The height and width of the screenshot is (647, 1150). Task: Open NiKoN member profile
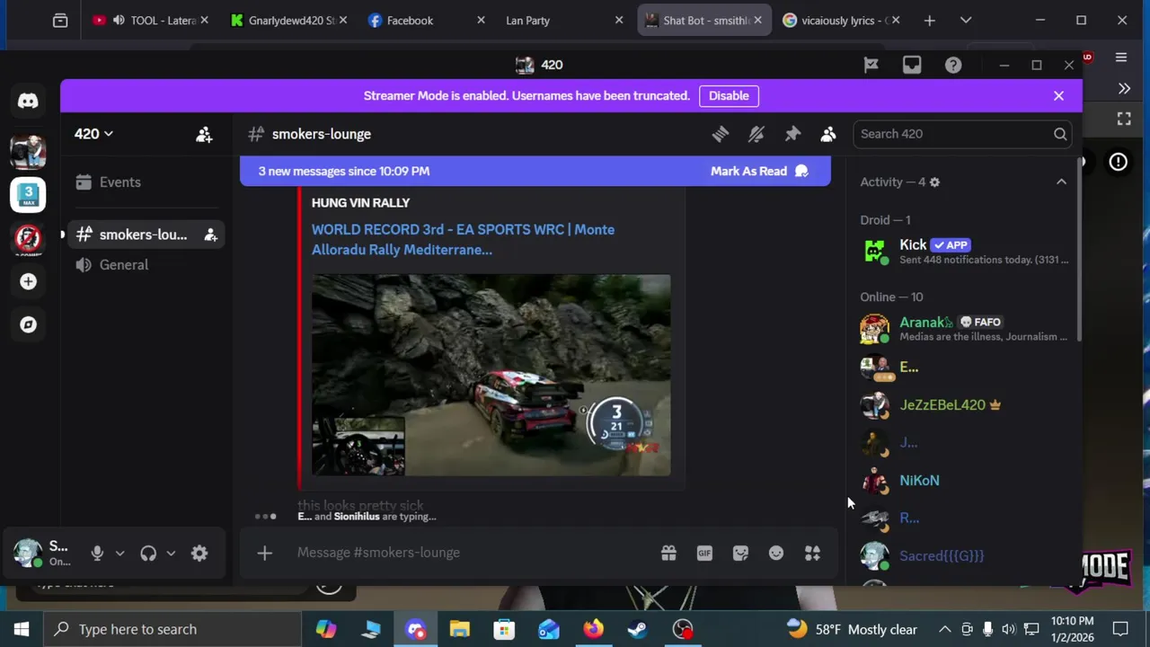[x=966, y=481]
